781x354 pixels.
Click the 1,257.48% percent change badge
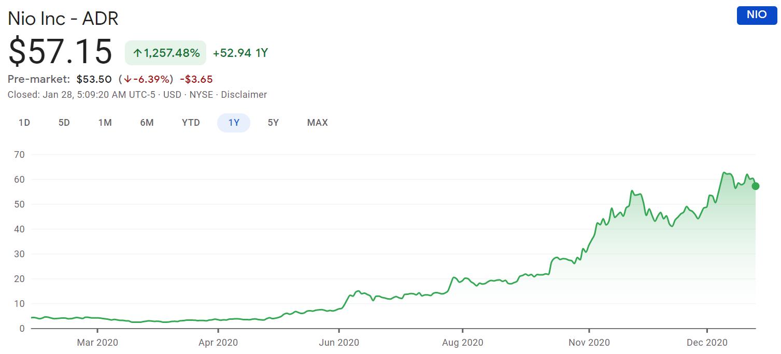pos(165,53)
